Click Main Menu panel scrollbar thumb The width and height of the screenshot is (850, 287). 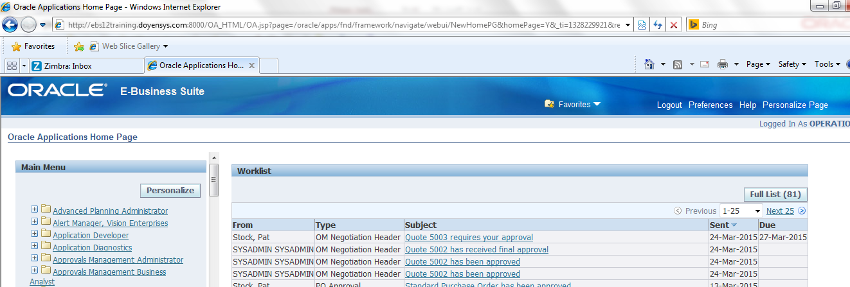pyautogui.click(x=215, y=179)
